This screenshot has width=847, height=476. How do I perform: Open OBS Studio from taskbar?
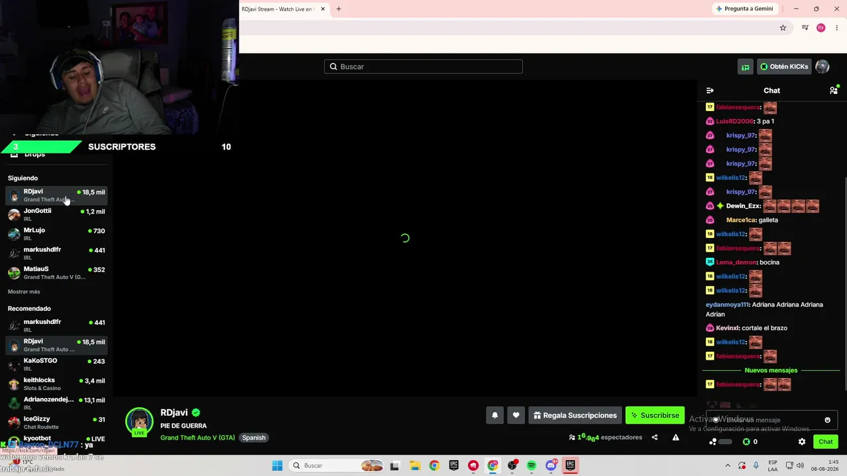pyautogui.click(x=512, y=465)
